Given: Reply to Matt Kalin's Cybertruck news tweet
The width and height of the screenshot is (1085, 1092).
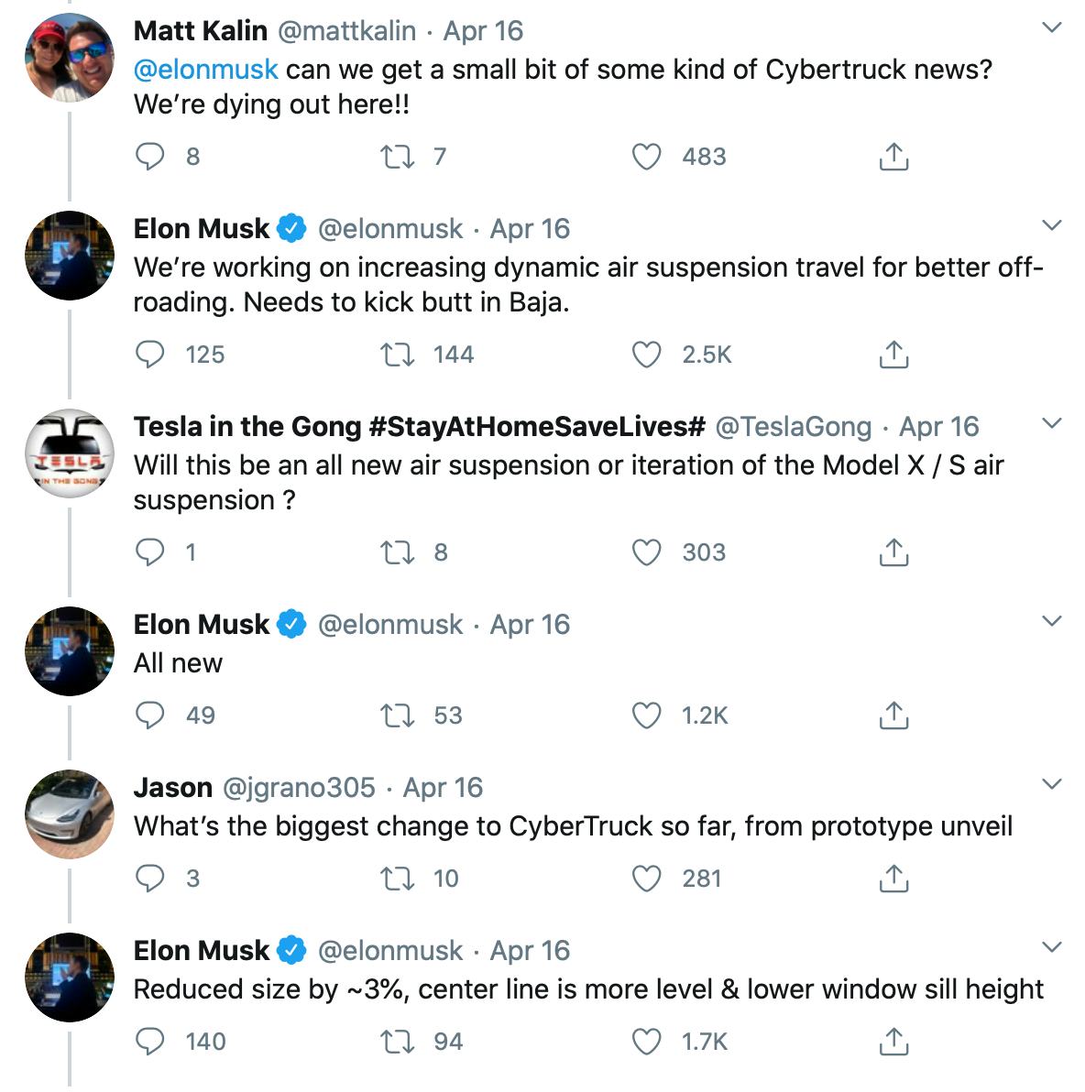Looking at the screenshot, I should point(149,157).
